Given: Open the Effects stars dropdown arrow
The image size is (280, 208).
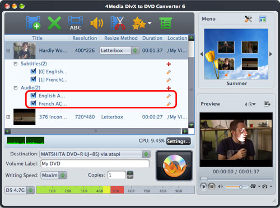Looking at the screenshot, I should [x=150, y=23].
